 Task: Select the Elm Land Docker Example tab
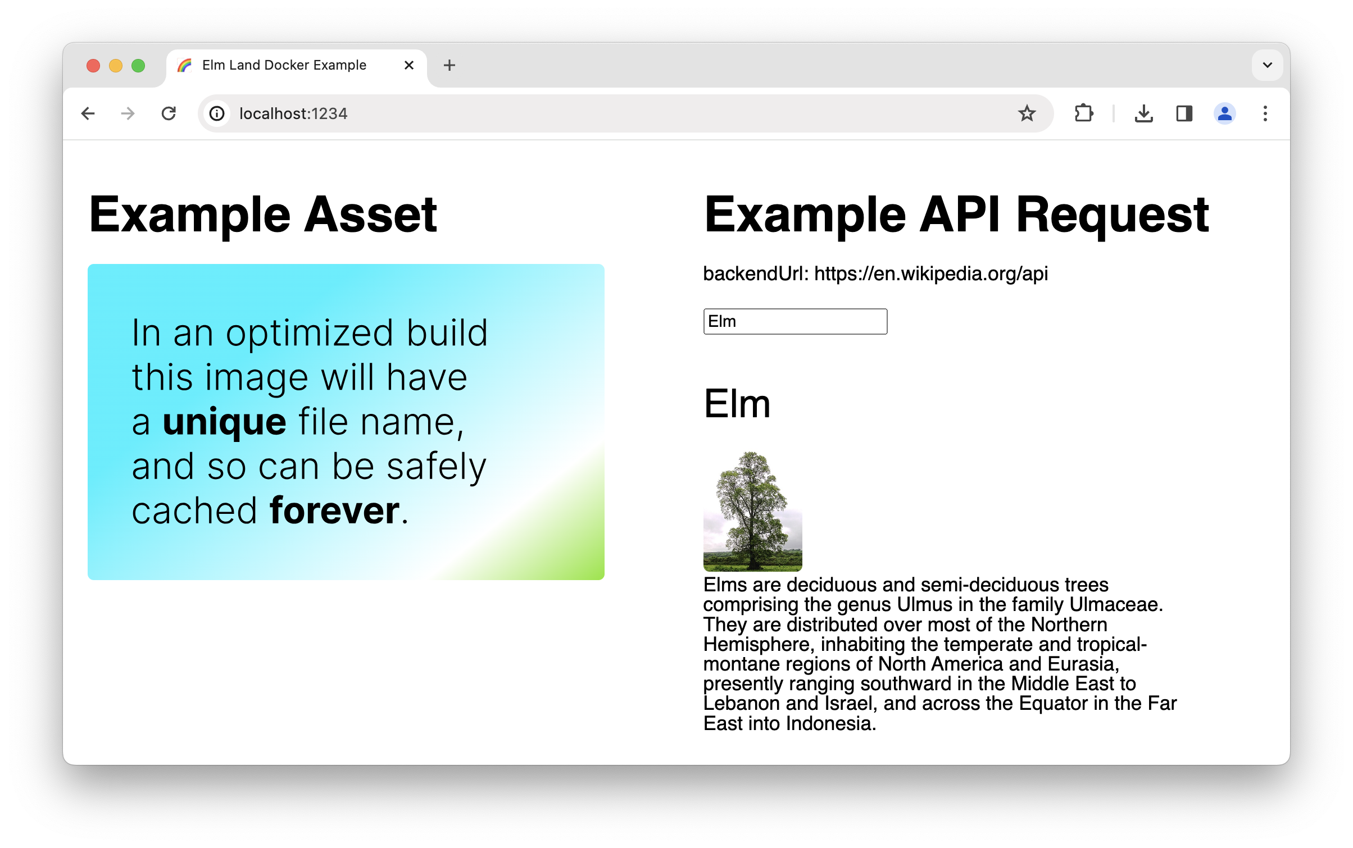284,65
